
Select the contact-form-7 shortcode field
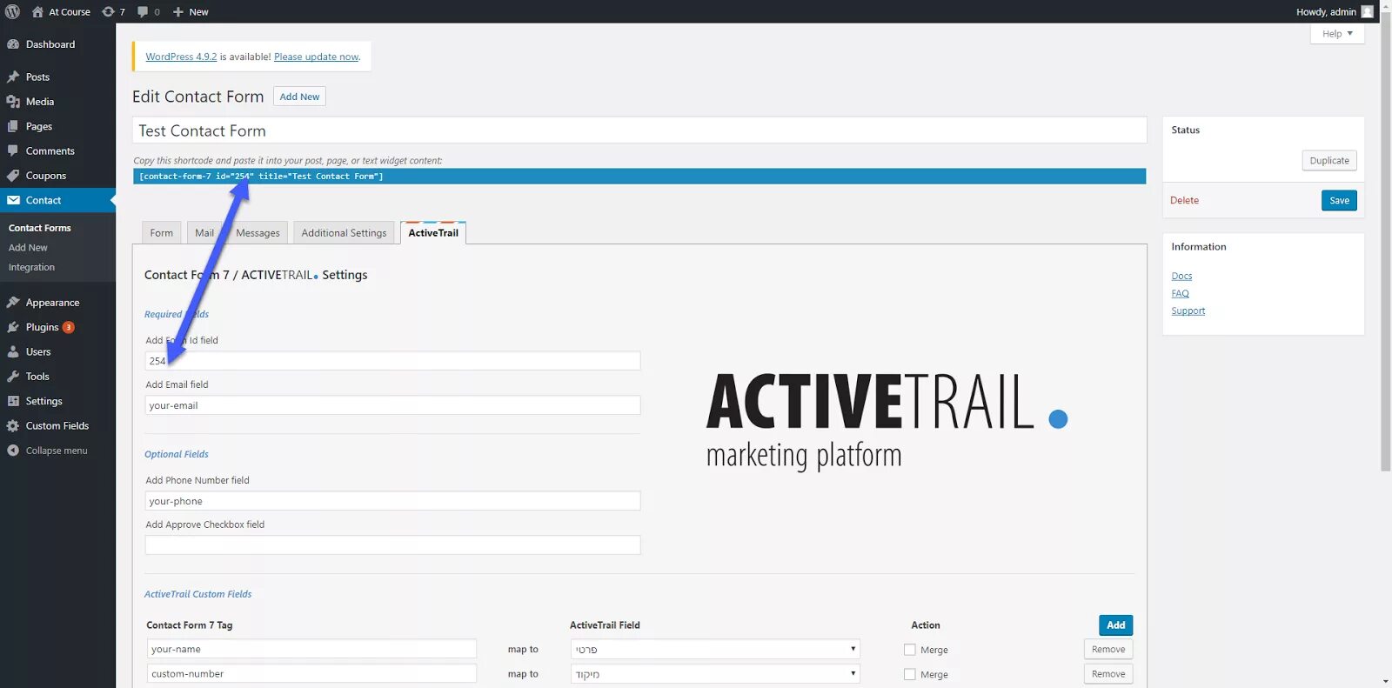click(x=639, y=176)
